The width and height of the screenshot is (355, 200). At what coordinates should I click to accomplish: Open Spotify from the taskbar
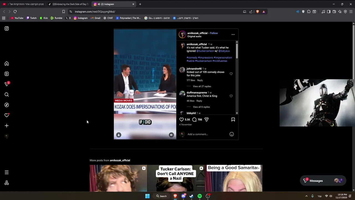coord(200,196)
